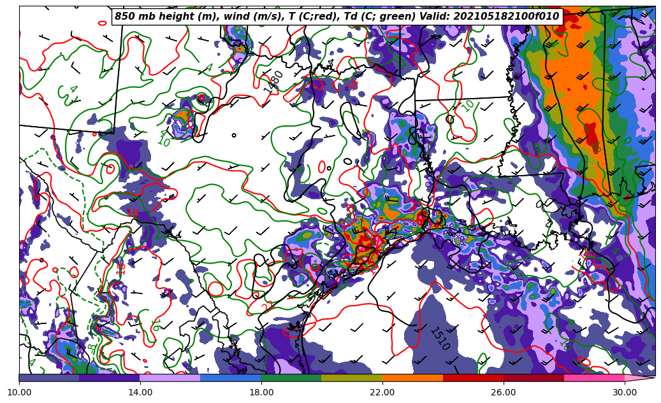Select the slate blue 10–12 colorbar segment

[x=49, y=378]
